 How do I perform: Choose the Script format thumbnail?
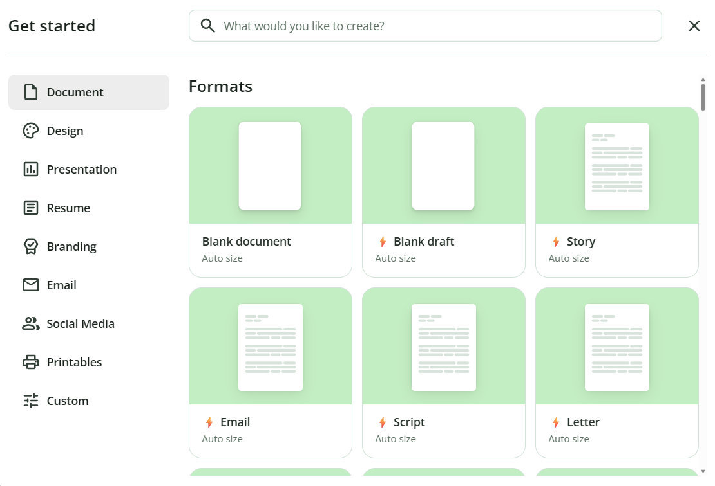coord(443,346)
